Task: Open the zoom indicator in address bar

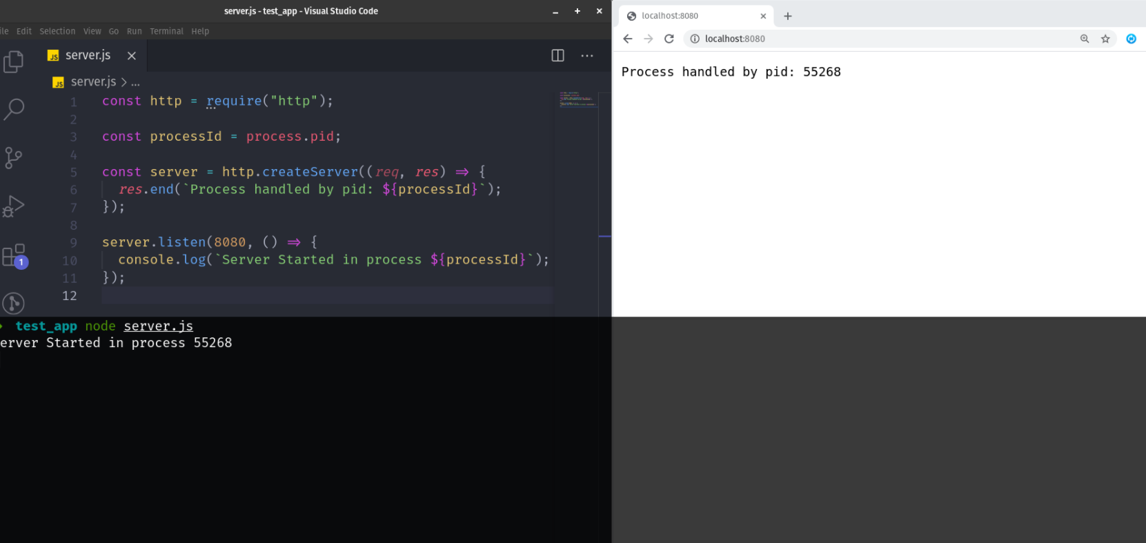Action: 1084,39
